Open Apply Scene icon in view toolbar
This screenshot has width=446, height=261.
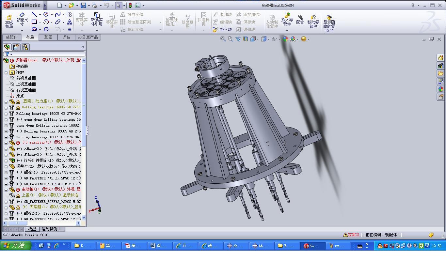click(x=293, y=39)
